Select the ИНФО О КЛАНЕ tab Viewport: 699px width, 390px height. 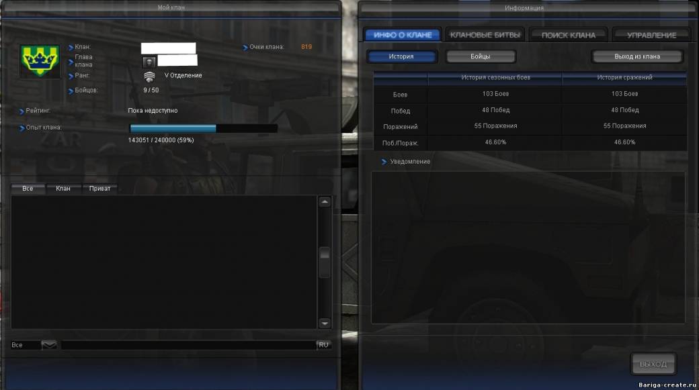[403, 35]
